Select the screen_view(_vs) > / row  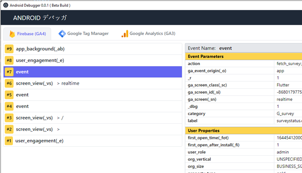pos(93,118)
